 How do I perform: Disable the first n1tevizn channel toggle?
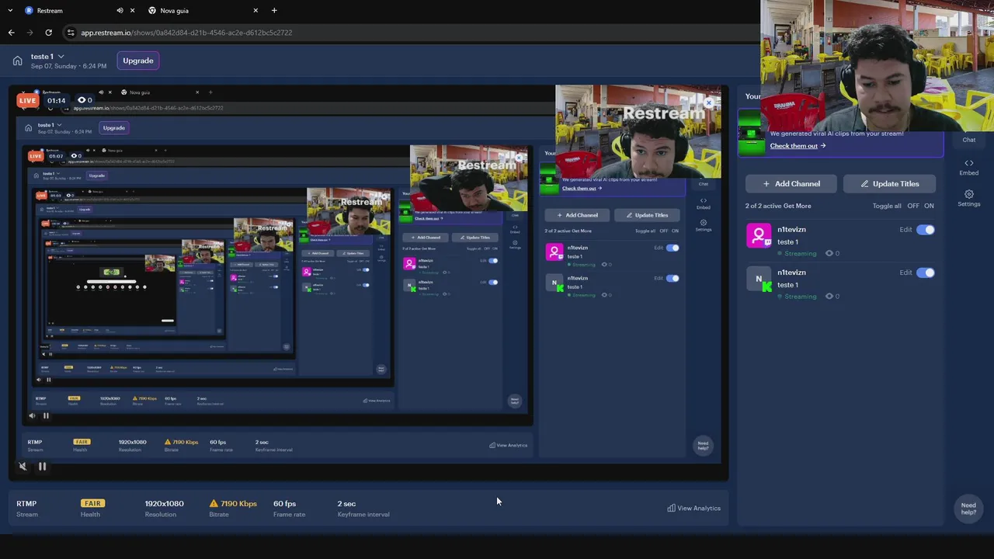click(926, 230)
